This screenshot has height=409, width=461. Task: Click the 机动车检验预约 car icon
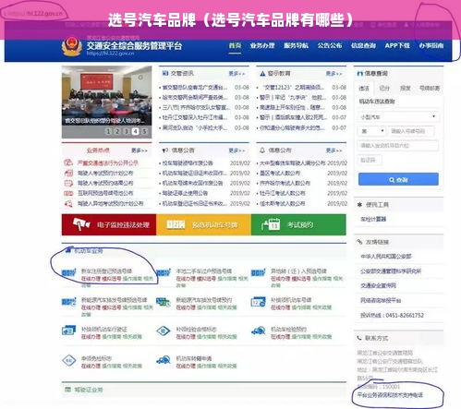[259, 331]
